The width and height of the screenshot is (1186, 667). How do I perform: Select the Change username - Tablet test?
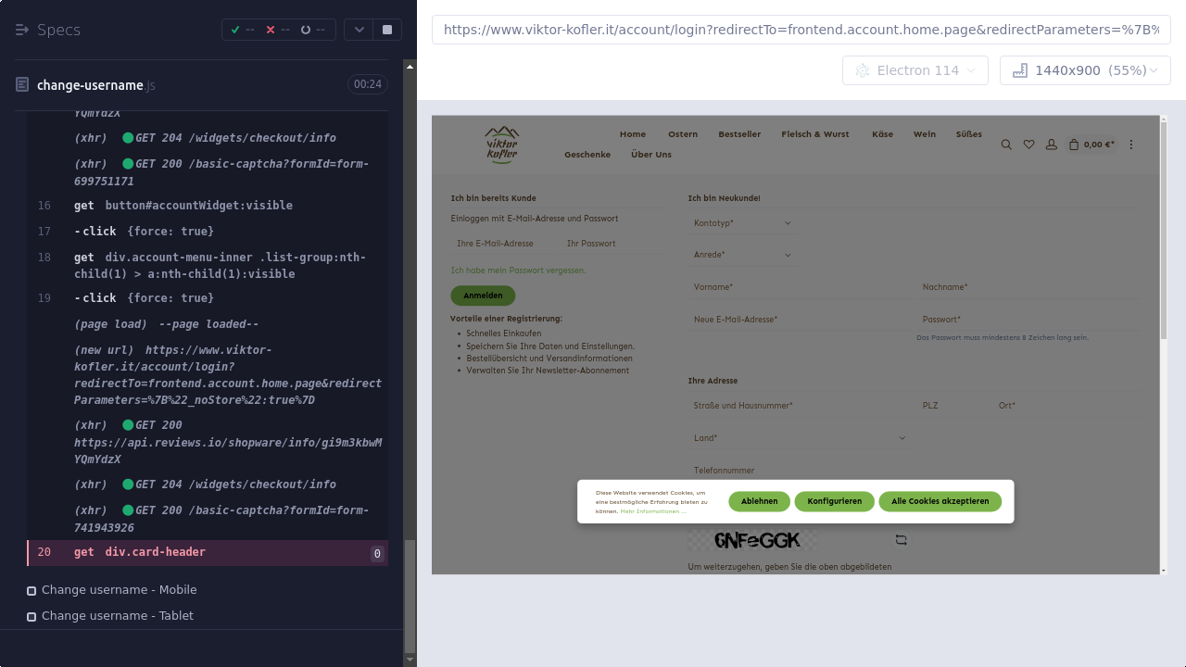coord(117,616)
